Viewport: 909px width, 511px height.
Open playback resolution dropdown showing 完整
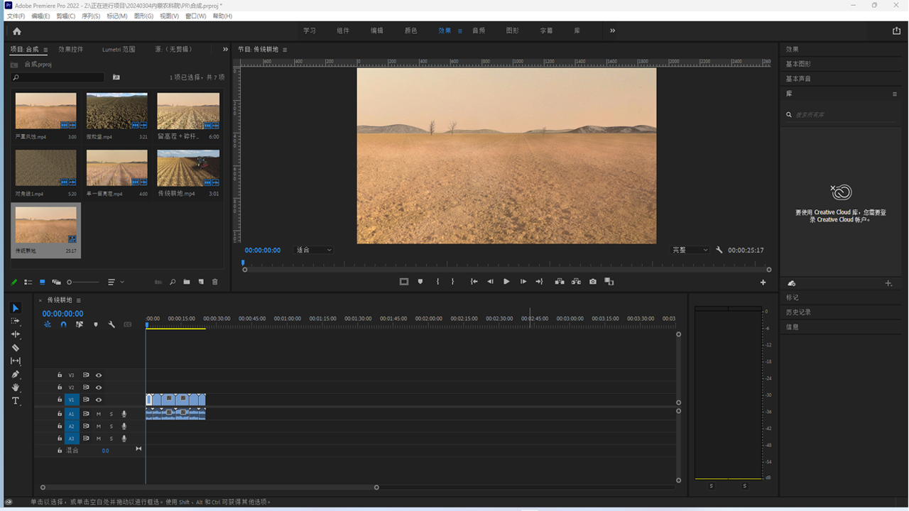coord(690,250)
